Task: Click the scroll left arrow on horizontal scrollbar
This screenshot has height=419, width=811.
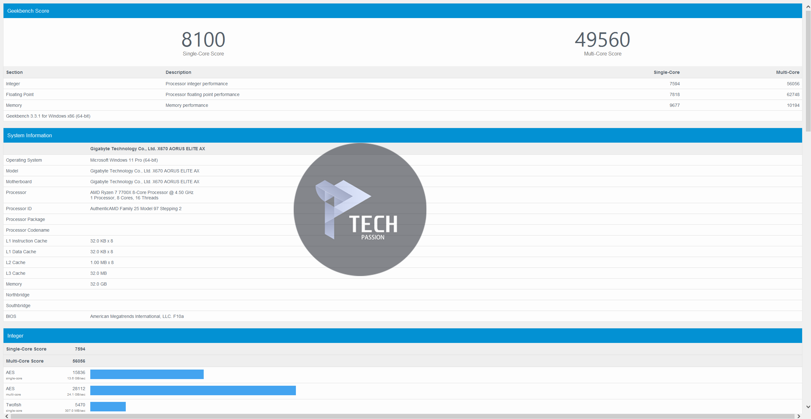Action: pyautogui.click(x=7, y=416)
